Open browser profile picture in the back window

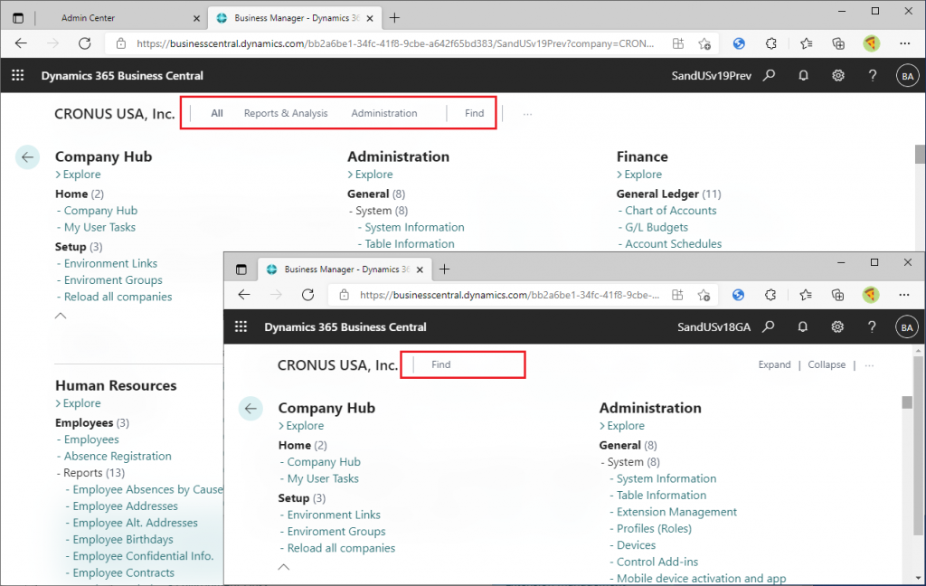point(872,43)
